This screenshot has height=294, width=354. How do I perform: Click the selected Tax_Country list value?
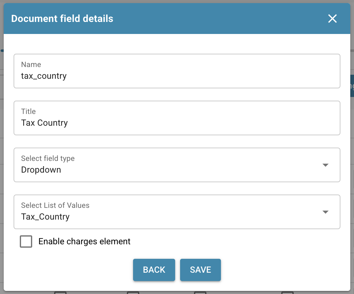pyautogui.click(x=45, y=217)
